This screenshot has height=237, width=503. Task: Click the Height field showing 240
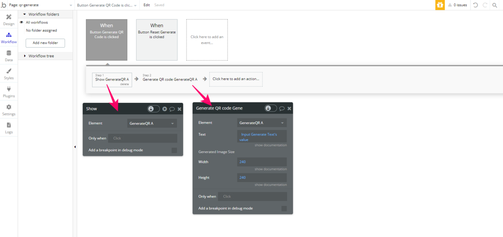262,177
